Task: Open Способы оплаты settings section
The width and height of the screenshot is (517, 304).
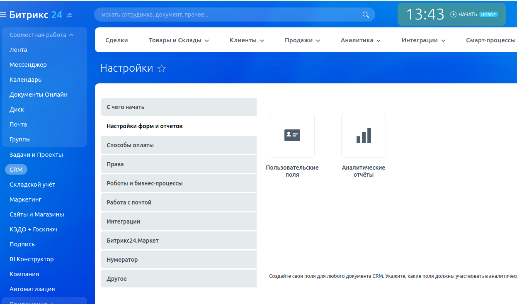Action: click(x=130, y=145)
